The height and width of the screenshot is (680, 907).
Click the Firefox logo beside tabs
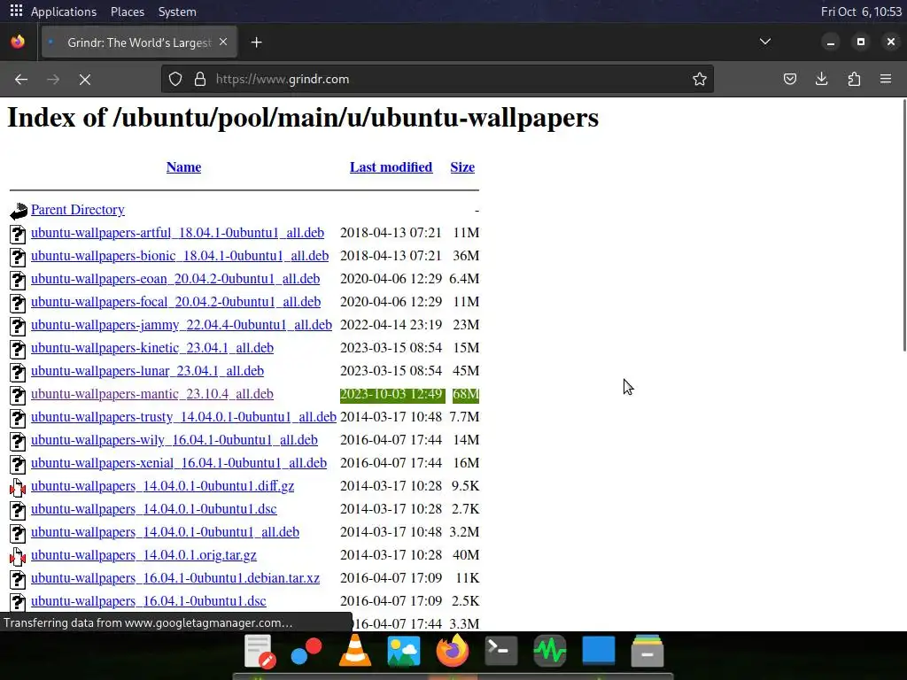[x=18, y=42]
